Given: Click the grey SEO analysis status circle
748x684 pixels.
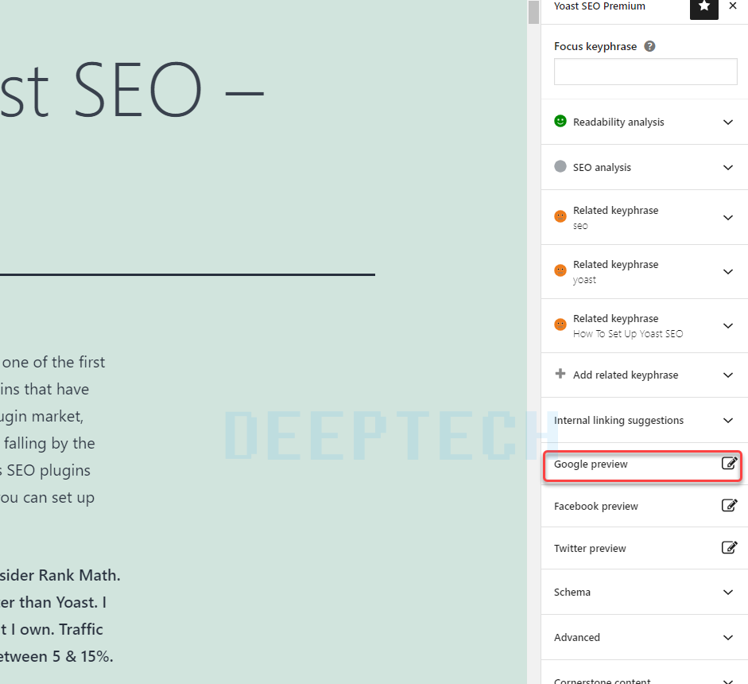Looking at the screenshot, I should click(560, 166).
